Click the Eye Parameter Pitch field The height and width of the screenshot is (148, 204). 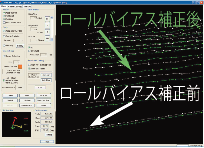45,130
